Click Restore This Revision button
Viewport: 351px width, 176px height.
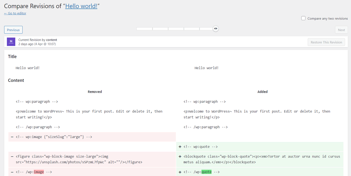(326, 42)
